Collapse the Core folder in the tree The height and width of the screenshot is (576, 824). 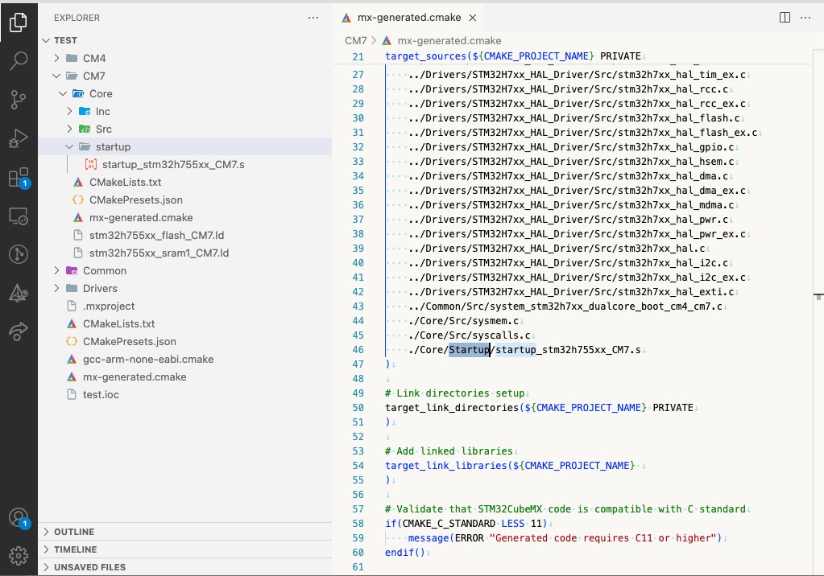[63, 93]
